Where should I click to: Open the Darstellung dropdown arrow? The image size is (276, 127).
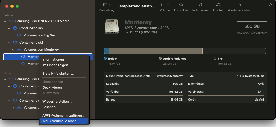click(110, 5)
